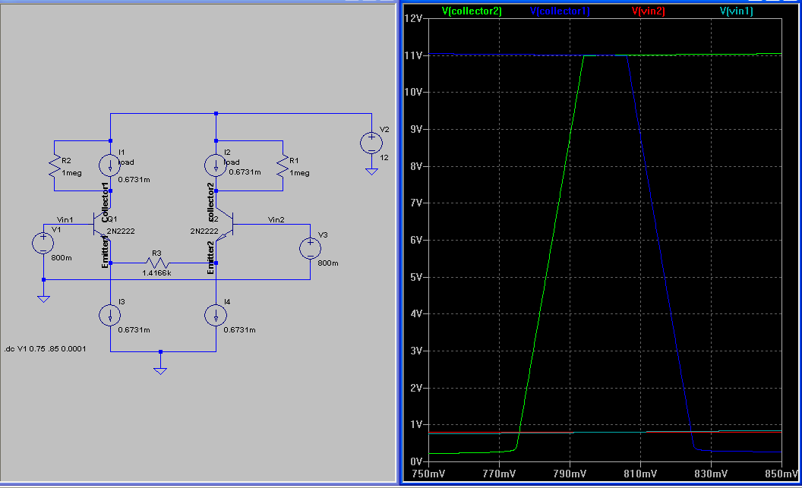
Task: Click the 2N2222 model label of Q1
Action: point(121,231)
